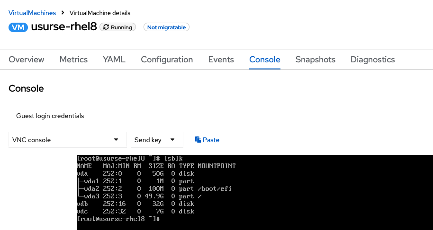
Task: Switch to the Diagnostics tab
Action: (x=373, y=60)
